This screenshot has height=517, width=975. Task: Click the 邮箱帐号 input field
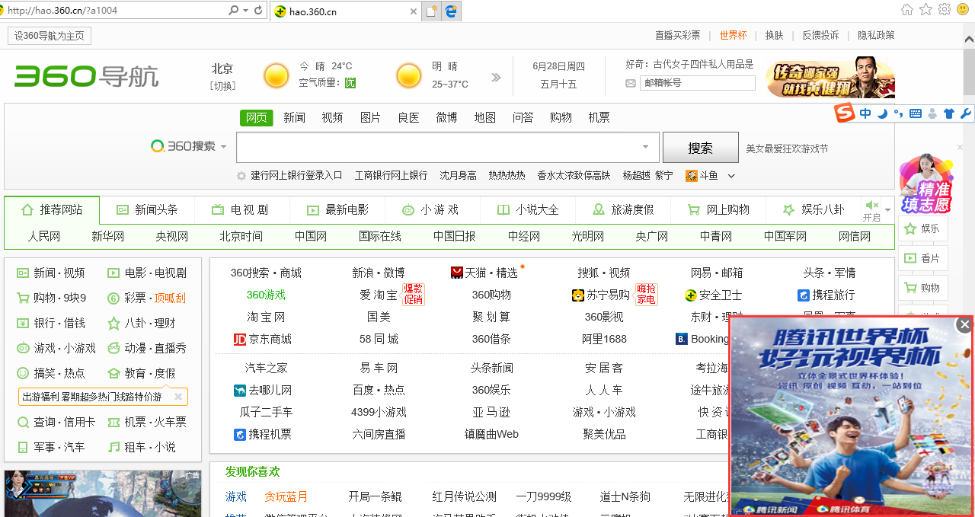pos(697,83)
